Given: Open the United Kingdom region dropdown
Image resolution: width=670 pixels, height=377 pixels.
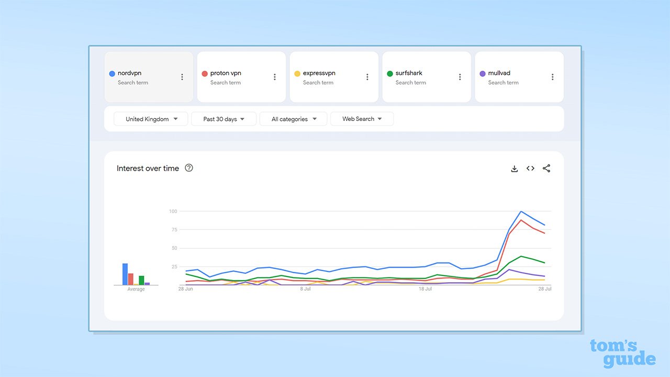Looking at the screenshot, I should (150, 118).
